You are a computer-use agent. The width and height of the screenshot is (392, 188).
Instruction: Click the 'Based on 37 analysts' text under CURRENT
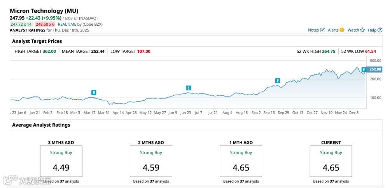(331, 181)
